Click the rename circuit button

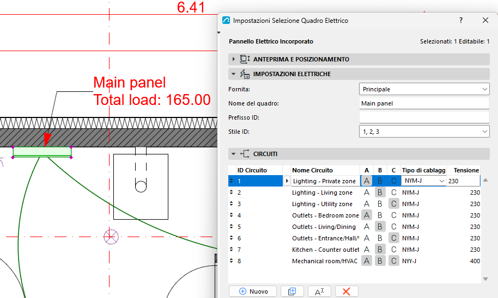point(319,291)
